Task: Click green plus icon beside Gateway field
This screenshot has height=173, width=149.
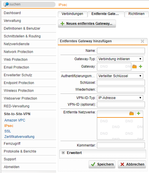Action: 140,66
